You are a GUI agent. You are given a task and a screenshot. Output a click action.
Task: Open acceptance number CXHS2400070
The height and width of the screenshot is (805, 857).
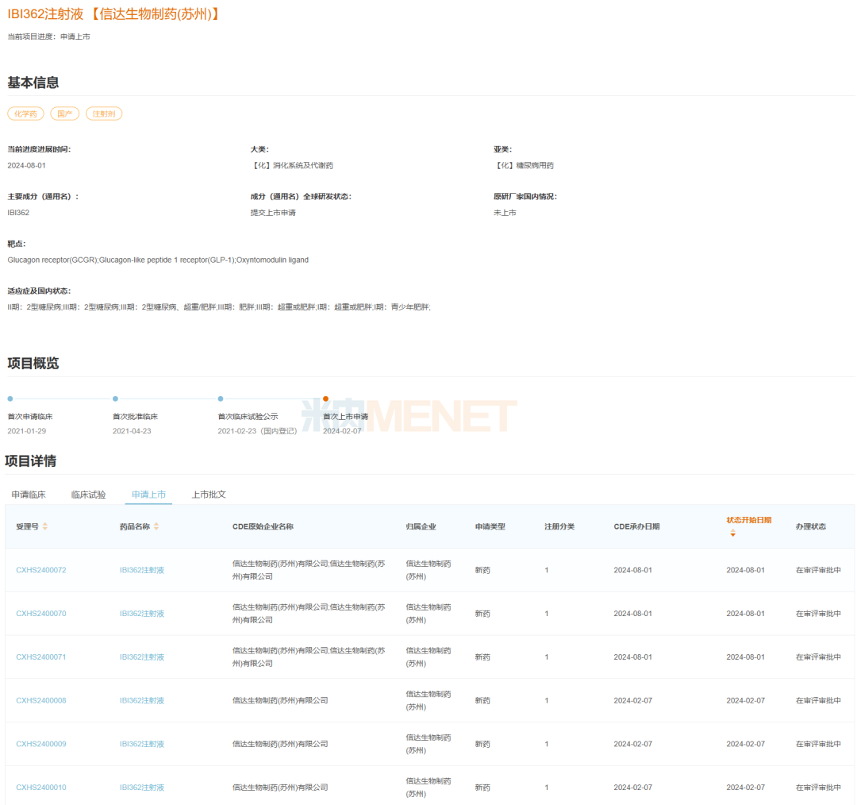click(x=41, y=614)
